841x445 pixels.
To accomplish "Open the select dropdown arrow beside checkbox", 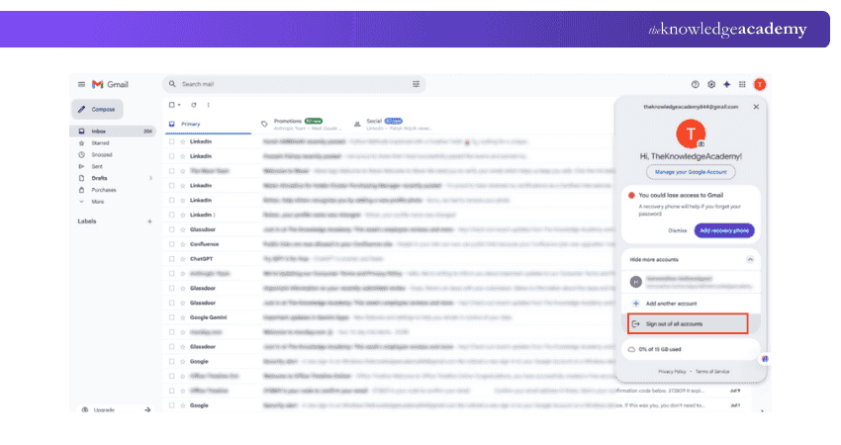I will click(x=179, y=105).
